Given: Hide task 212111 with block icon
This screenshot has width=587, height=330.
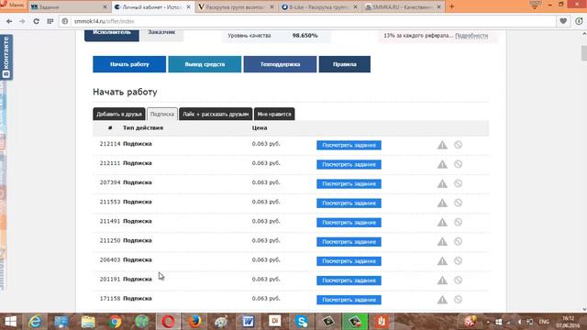Looking at the screenshot, I should [x=458, y=164].
